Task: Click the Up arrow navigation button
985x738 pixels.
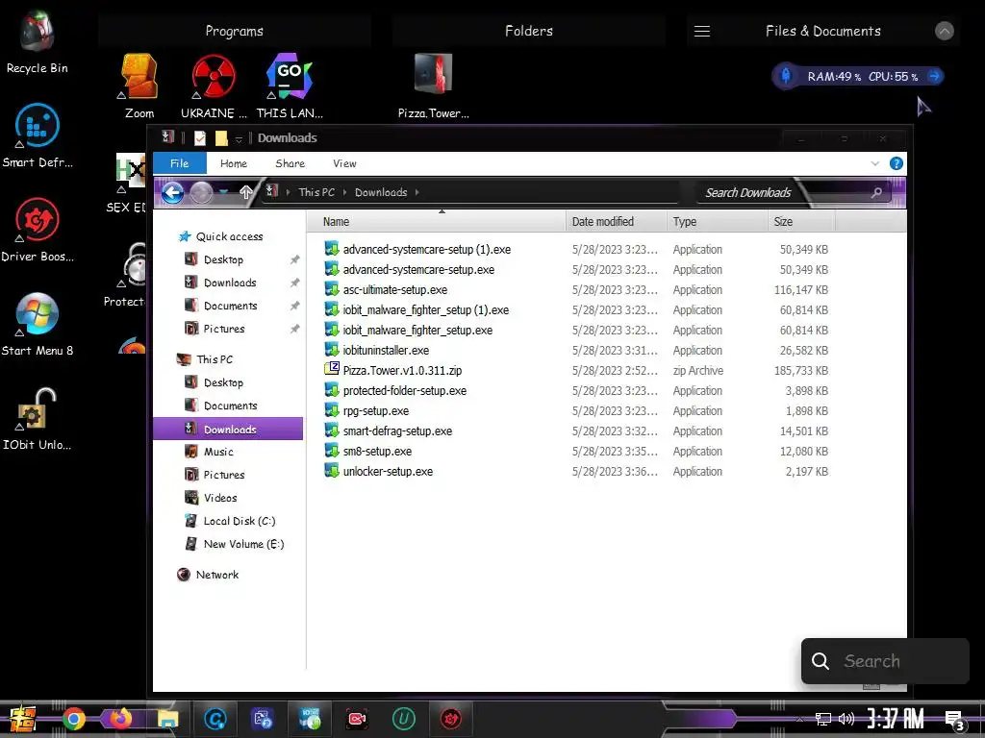Action: tap(245, 192)
